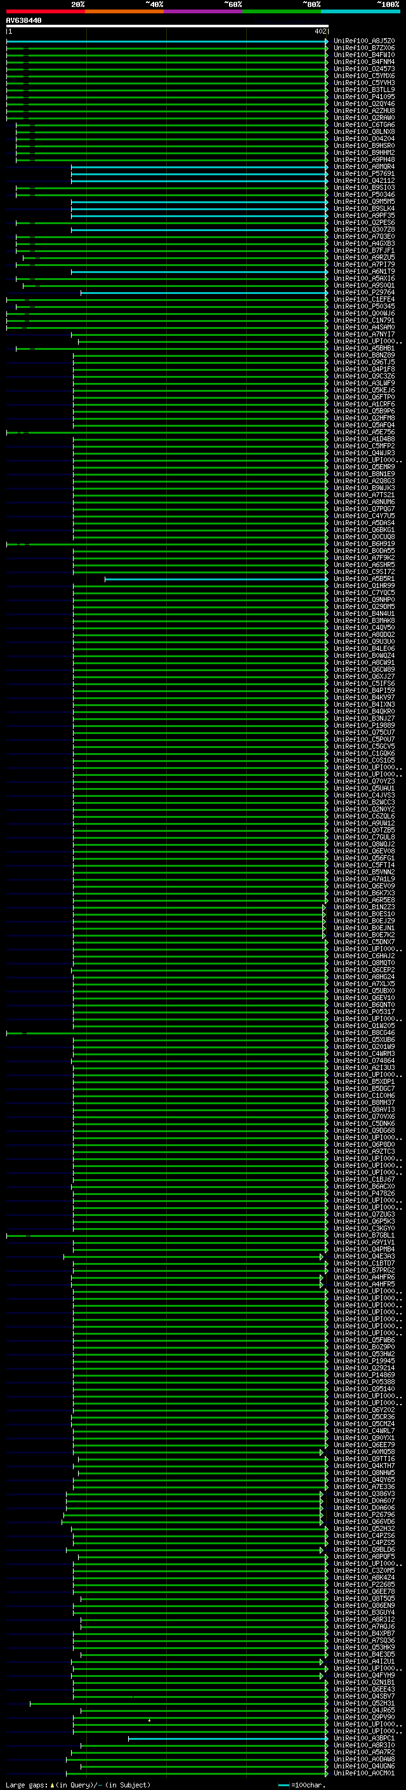Click the green ~80% legend color bar
This screenshot has height=1790, width=406.
tap(282, 11)
